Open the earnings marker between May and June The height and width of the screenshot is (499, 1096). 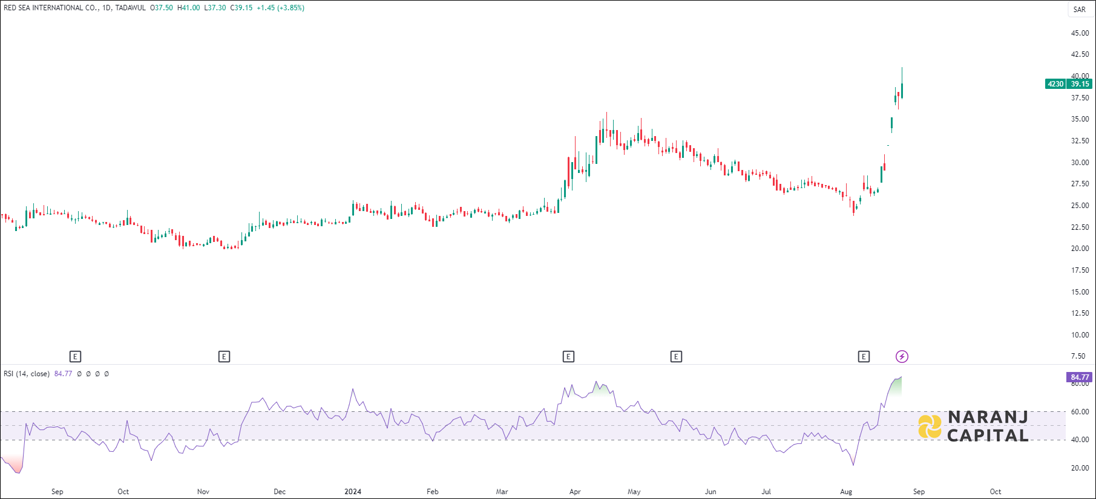click(676, 356)
